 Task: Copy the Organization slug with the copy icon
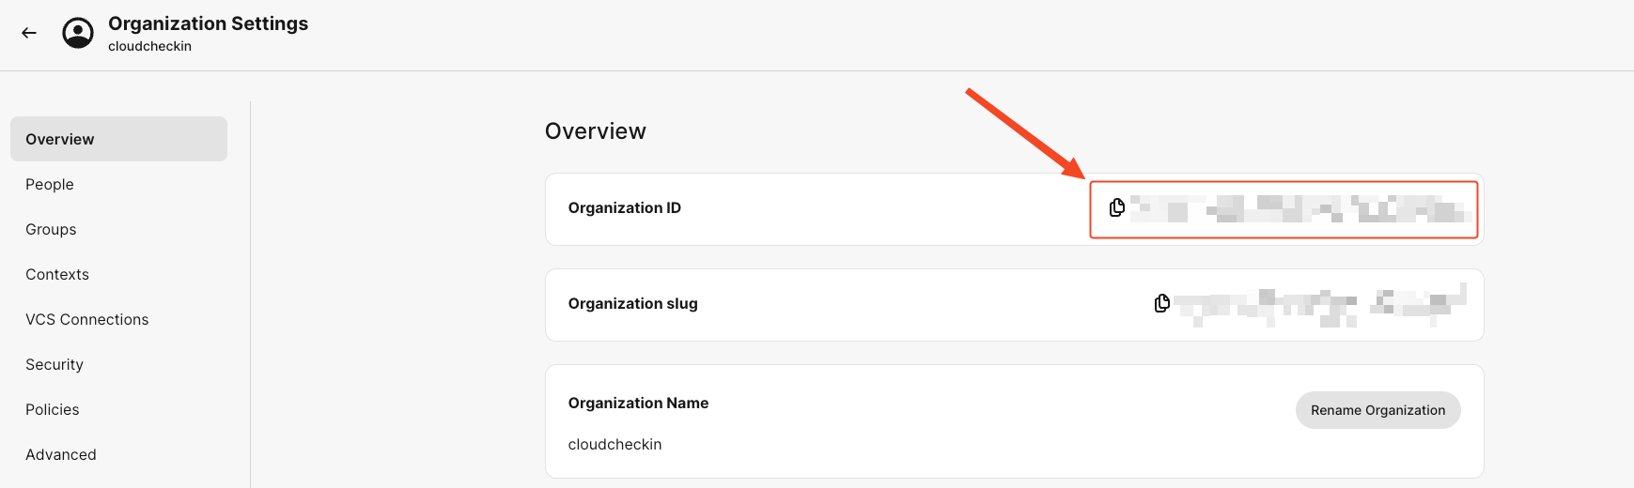pyautogui.click(x=1162, y=303)
